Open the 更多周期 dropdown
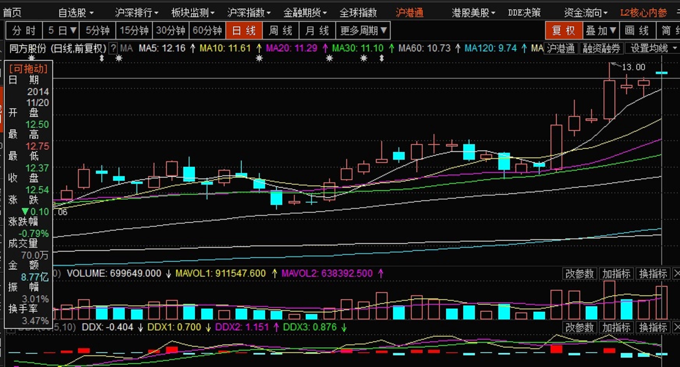680x367 pixels. (x=363, y=30)
